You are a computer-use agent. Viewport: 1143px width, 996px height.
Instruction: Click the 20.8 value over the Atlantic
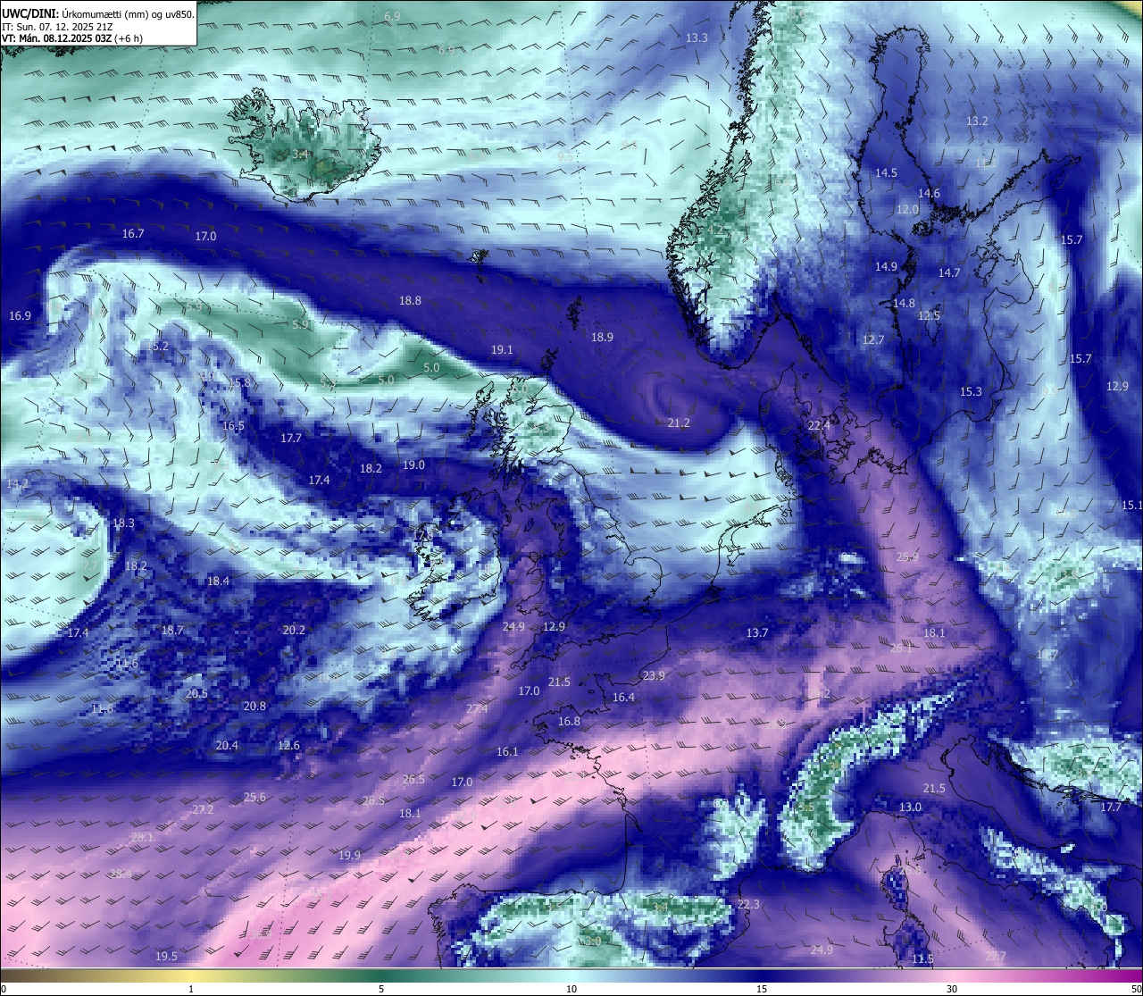click(x=254, y=706)
